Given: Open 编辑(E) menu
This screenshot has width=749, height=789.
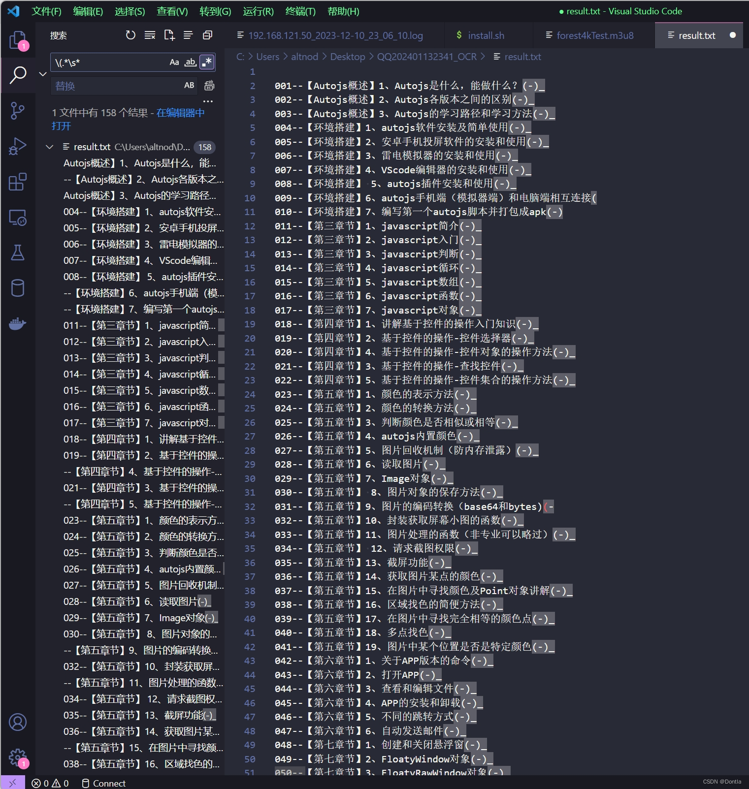Looking at the screenshot, I should (88, 11).
